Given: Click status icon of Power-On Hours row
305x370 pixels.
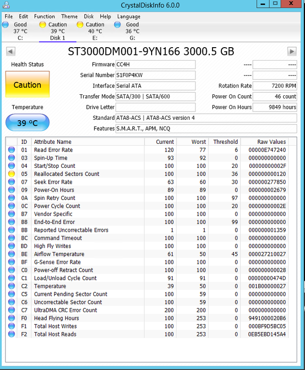Looking at the screenshot, I should [11, 190].
